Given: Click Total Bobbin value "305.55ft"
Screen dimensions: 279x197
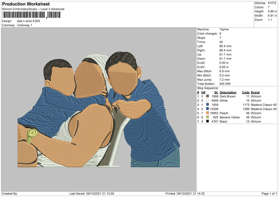Looking at the screenshot, I should pyautogui.click(x=225, y=84).
